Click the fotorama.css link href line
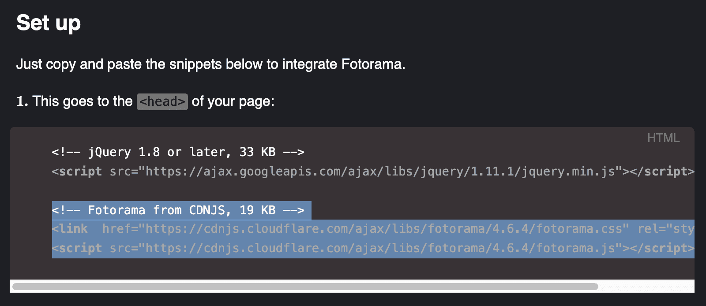Screen dimensions: 706x306 373,229
